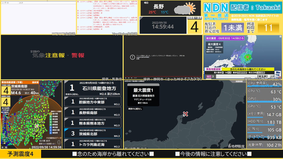Skip to next video in camera player
283x159 pixels.
[129, 78]
